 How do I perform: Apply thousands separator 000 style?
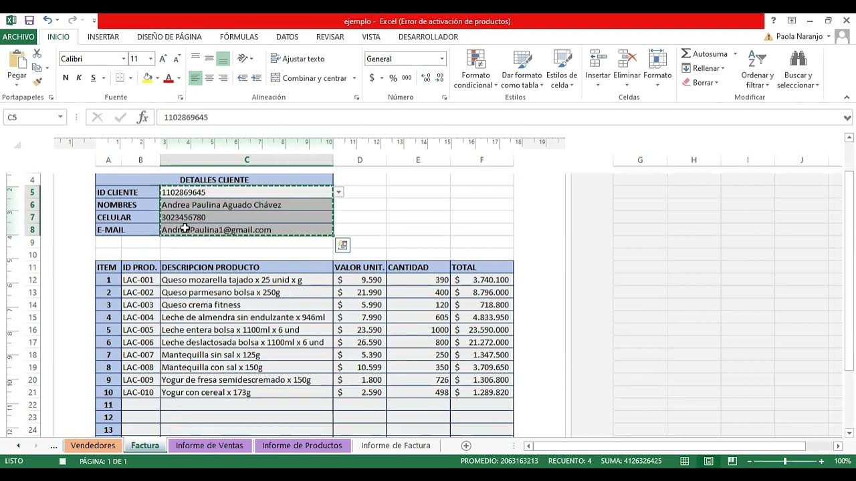[x=407, y=78]
